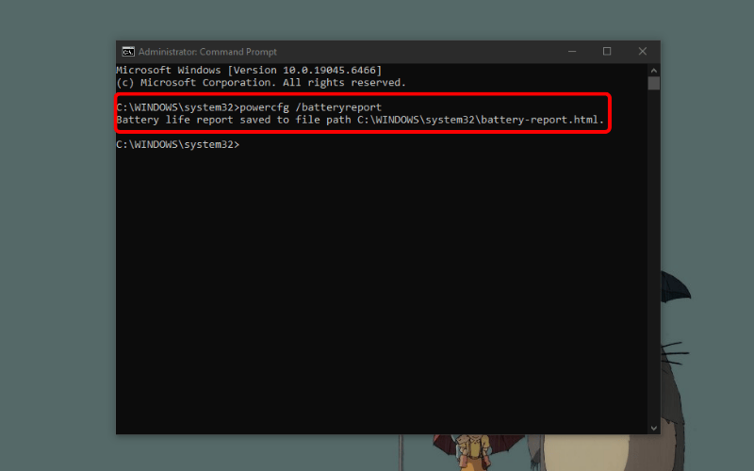
Task: Click the 'Battery life report saved' output line
Action: pos(236,121)
